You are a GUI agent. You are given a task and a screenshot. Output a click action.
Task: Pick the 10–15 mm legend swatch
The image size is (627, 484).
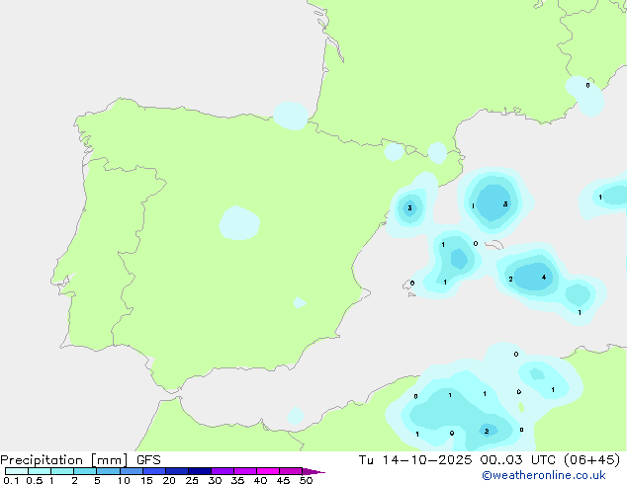coord(132,471)
